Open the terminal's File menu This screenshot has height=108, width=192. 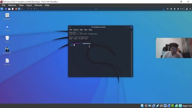click(x=71, y=30)
